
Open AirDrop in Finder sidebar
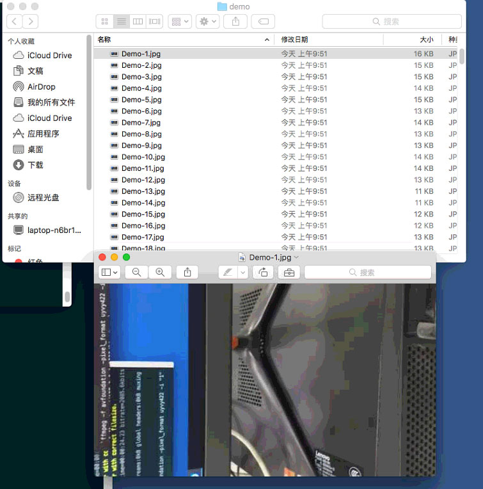click(35, 86)
